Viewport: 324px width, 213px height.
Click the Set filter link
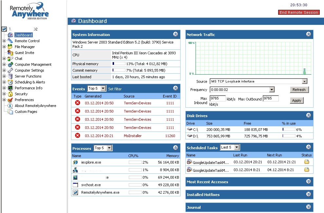(x=115, y=89)
